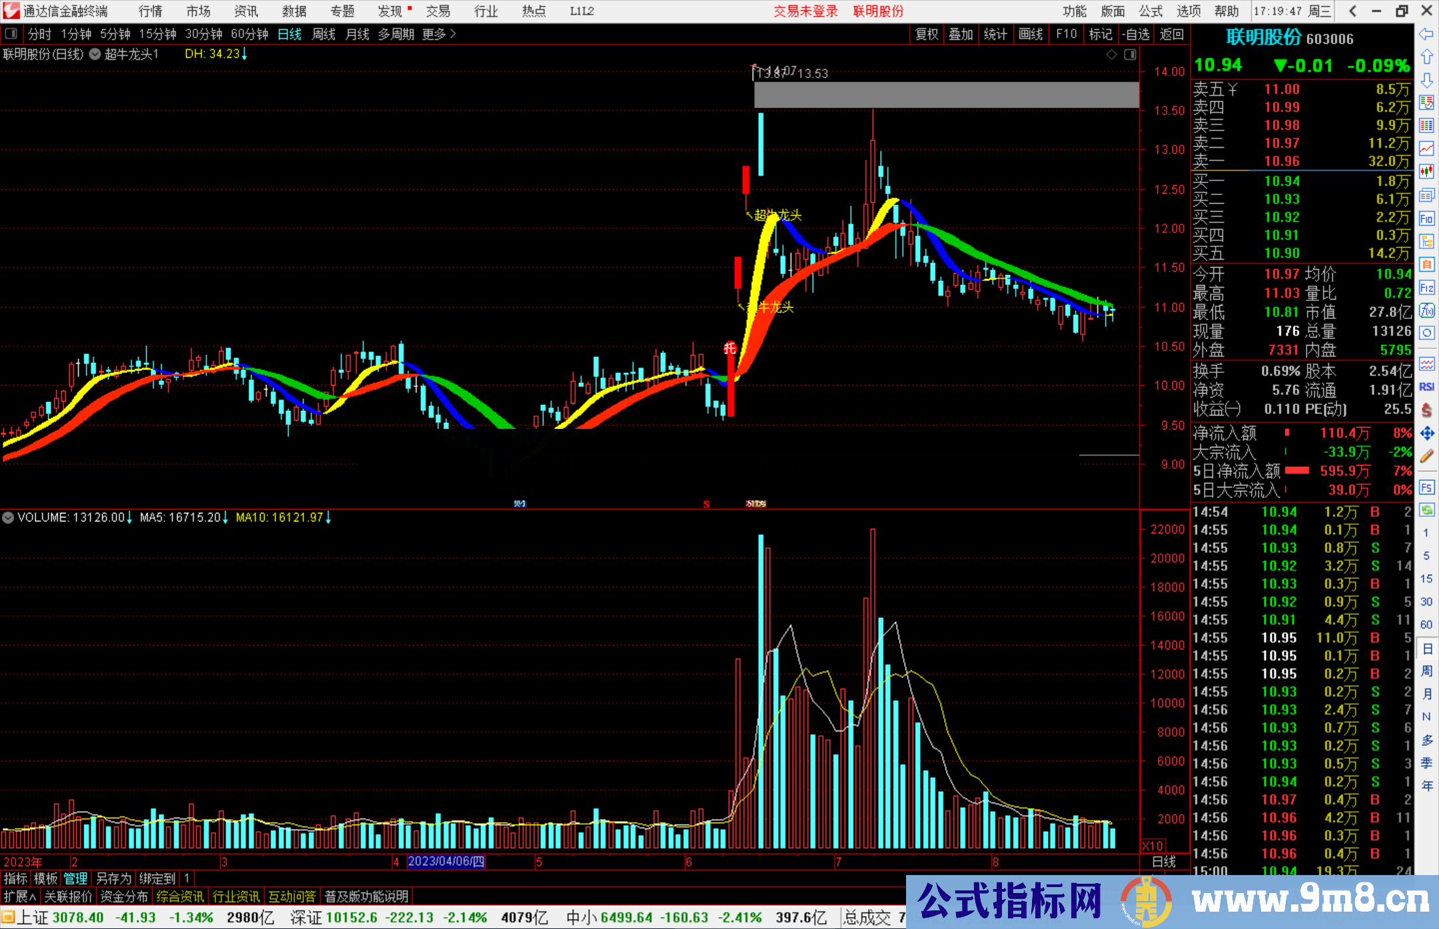The image size is (1439, 929).
Task: Click the blue left arrow sidebar icon
Action: click(x=1426, y=34)
